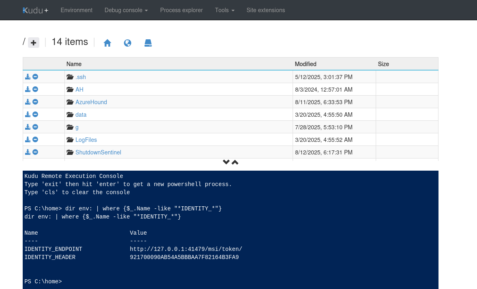
Task: Click the Size column header
Action: pyautogui.click(x=383, y=64)
